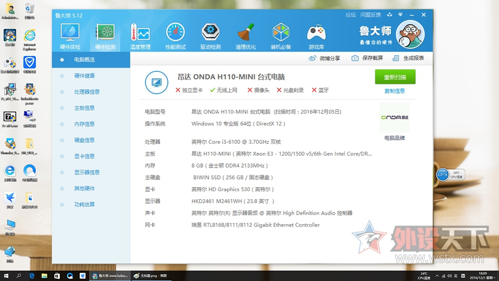Switch to the 鲁大师 taskbar window button
499x281 pixels.
[x=110, y=276]
